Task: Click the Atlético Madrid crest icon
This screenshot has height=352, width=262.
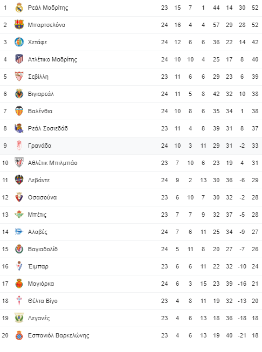Action: coord(19,59)
